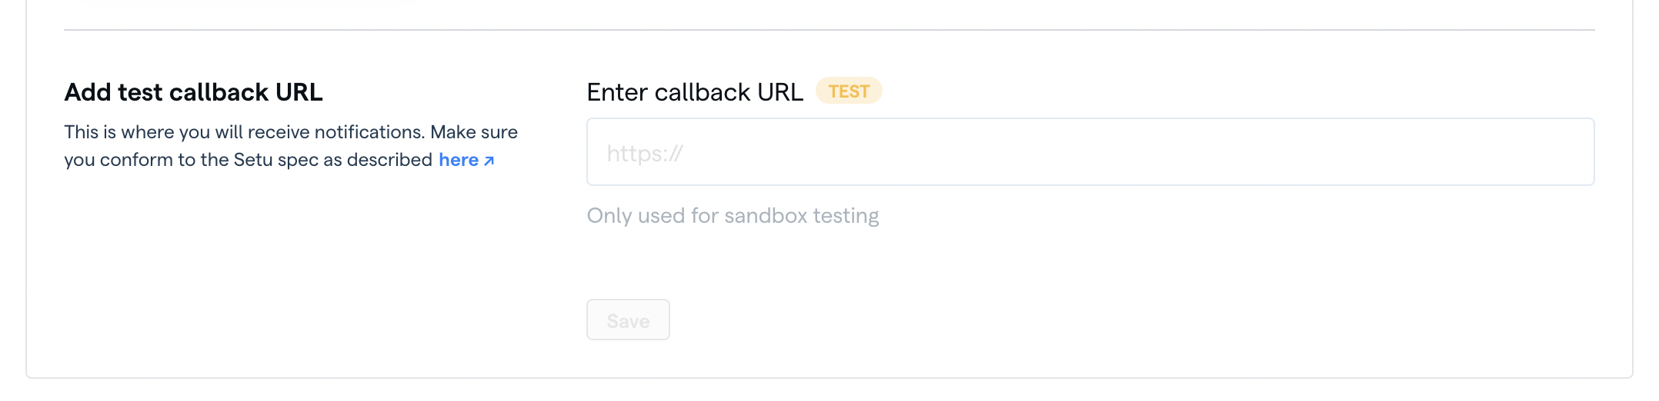
Task: Click the notifications description paragraph
Action: [291, 146]
